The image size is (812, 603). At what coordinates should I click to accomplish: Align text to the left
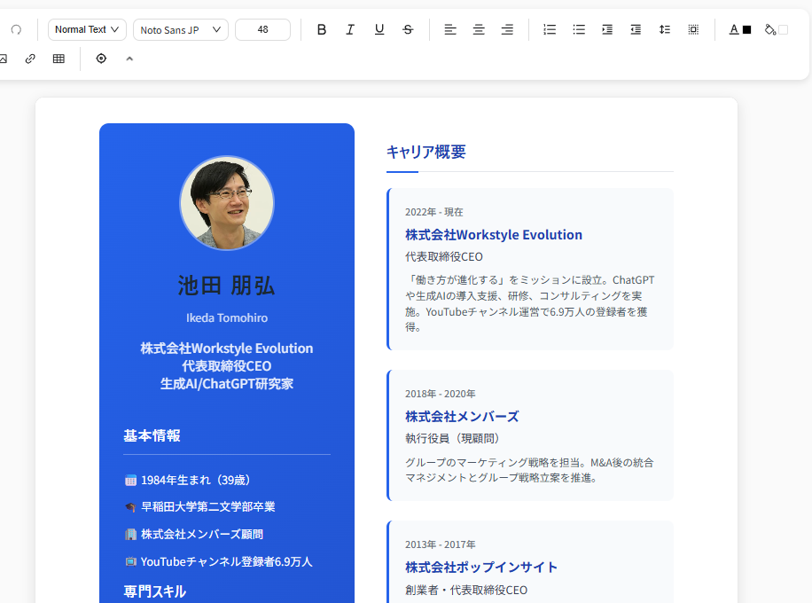(x=450, y=29)
